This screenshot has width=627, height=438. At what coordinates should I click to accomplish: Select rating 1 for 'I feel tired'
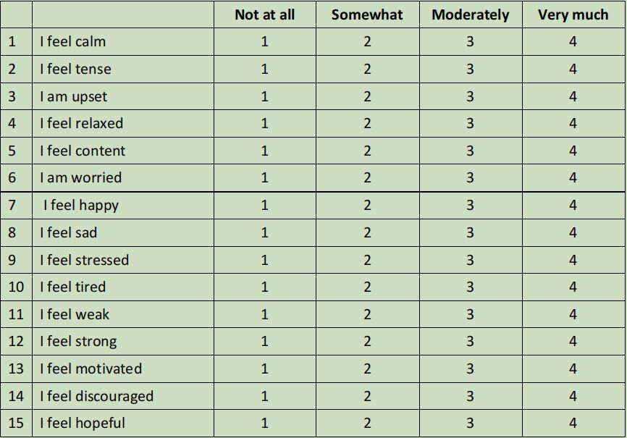tap(264, 287)
